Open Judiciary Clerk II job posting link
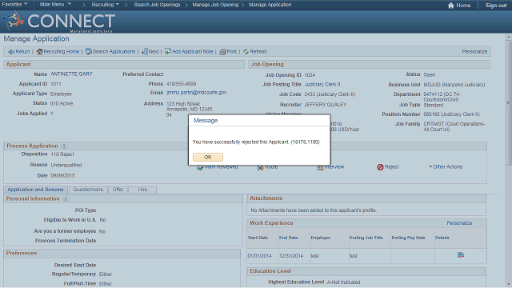This screenshot has width=512, height=288. pos(322,84)
